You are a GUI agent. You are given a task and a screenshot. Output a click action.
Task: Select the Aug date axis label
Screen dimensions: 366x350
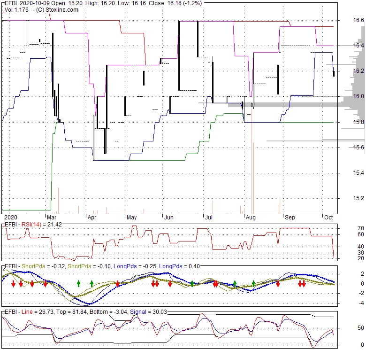[x=251, y=218]
